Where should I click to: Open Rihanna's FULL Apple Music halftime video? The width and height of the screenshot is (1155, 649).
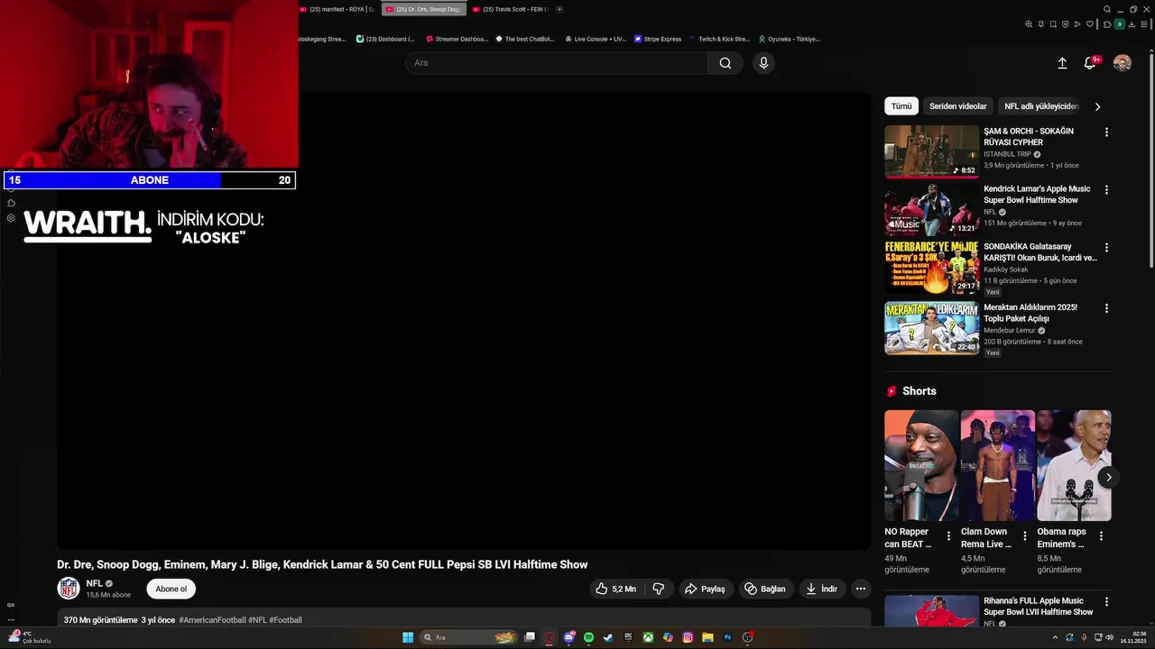tap(1038, 606)
